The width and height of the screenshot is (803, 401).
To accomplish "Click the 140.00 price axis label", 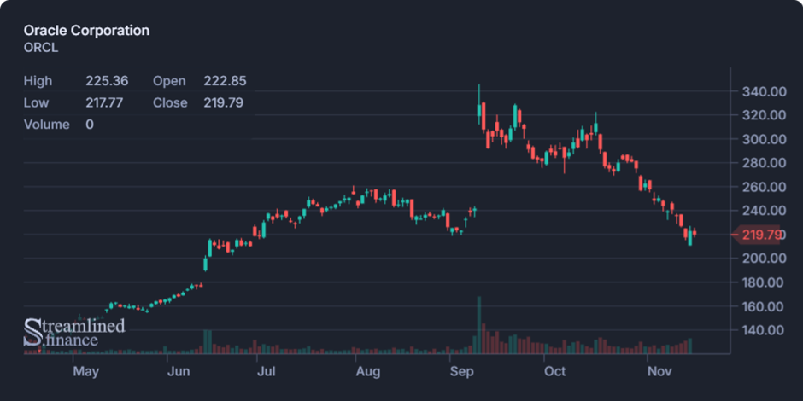I will (x=764, y=330).
